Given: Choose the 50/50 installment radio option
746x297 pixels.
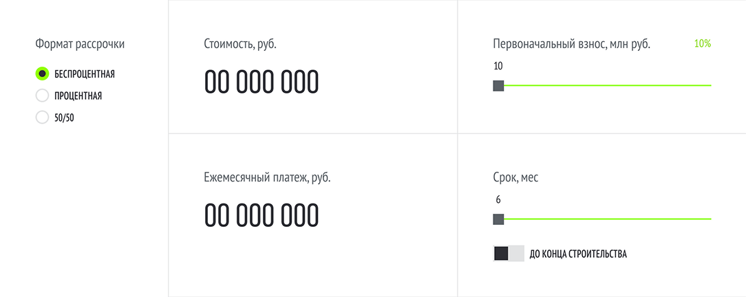Looking at the screenshot, I should point(42,118).
